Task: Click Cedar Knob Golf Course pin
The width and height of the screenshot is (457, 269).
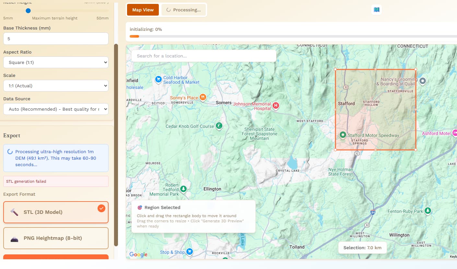Action: (219, 126)
